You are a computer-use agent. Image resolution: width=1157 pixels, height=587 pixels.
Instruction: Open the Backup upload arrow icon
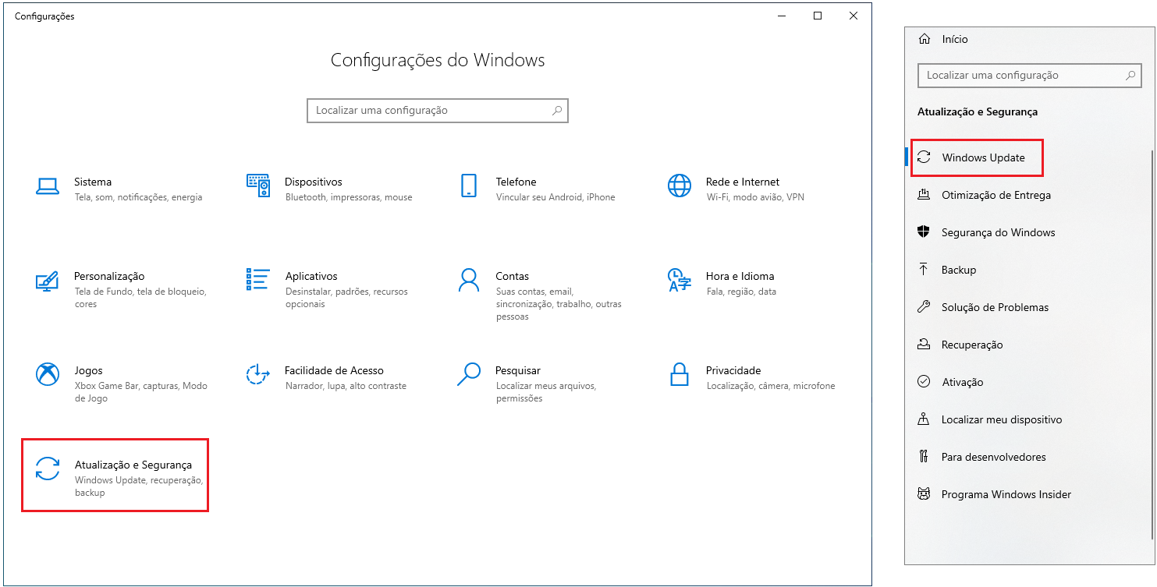924,270
